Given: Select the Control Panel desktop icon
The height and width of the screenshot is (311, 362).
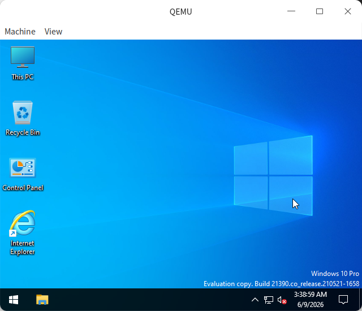Looking at the screenshot, I should click(x=23, y=174).
